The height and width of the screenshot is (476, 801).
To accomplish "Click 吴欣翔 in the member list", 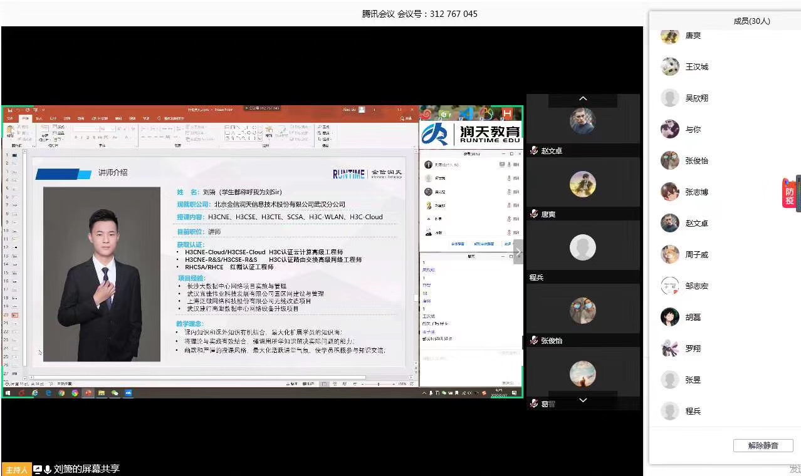I will point(696,98).
